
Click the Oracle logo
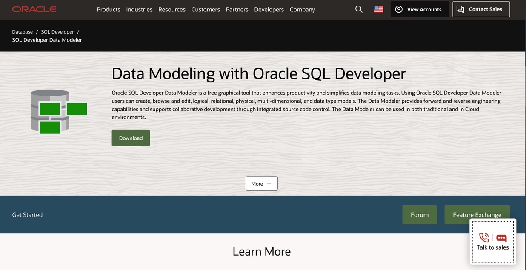[34, 9]
